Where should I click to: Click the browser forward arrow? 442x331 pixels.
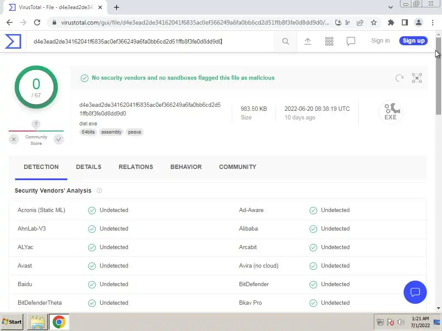tap(23, 22)
